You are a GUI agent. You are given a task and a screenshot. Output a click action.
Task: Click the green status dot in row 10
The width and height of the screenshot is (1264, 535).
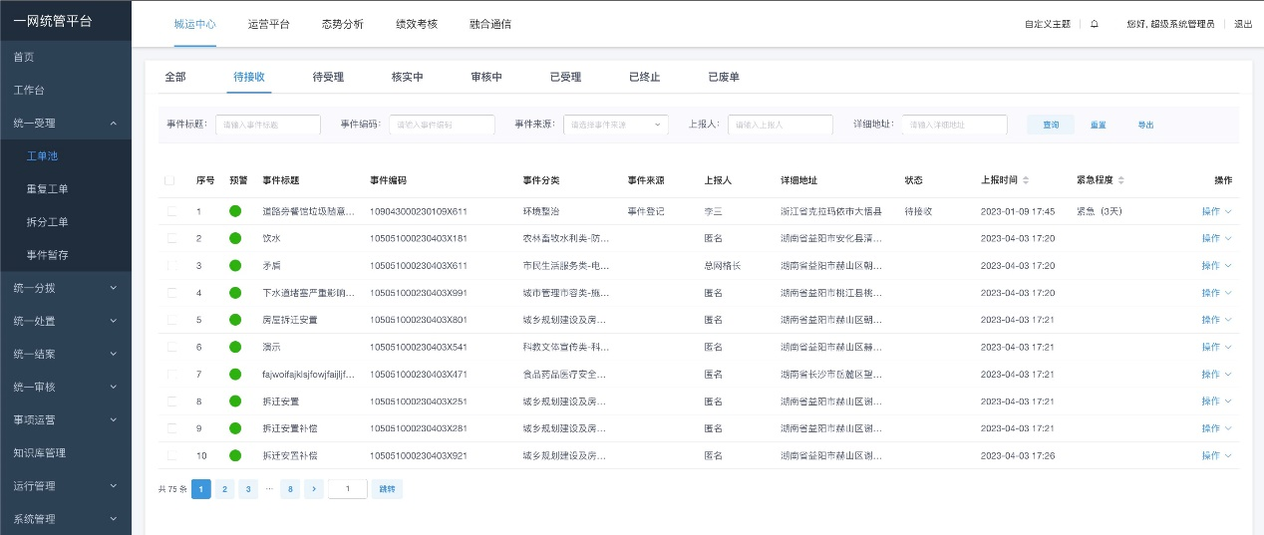click(x=235, y=455)
